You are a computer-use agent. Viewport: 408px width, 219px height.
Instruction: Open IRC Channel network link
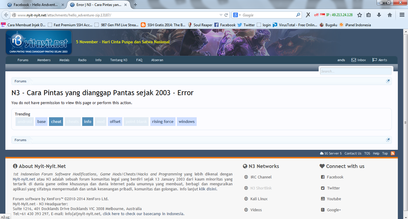(261, 177)
